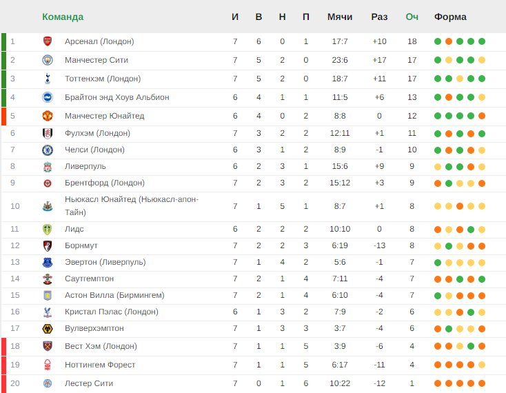Click the Wolverhampton wolf crest

pos(48,328)
